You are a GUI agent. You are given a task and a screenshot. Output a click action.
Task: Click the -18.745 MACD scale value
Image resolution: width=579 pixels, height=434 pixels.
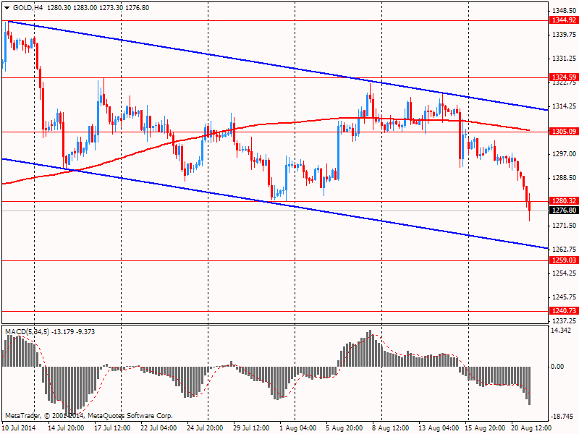562,416
